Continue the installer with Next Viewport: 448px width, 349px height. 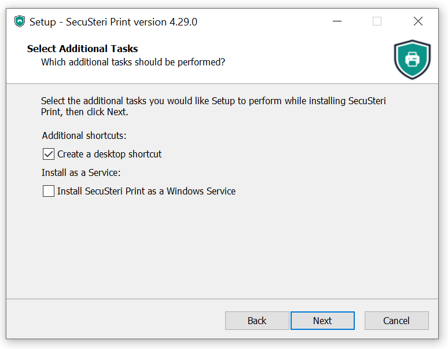coord(322,321)
